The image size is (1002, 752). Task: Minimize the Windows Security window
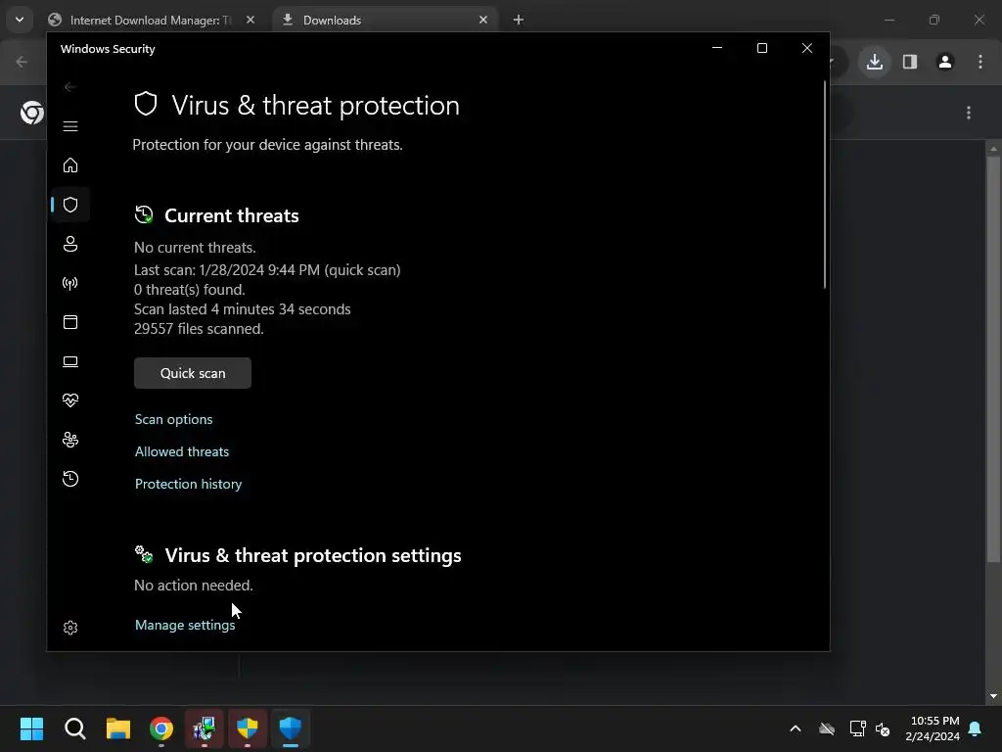pos(717,49)
